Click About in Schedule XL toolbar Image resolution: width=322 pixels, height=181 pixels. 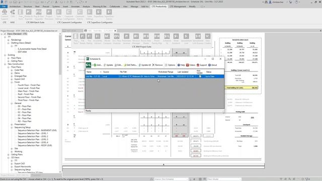point(212,65)
